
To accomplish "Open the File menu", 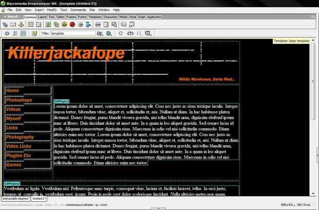I will click(10, 10).
